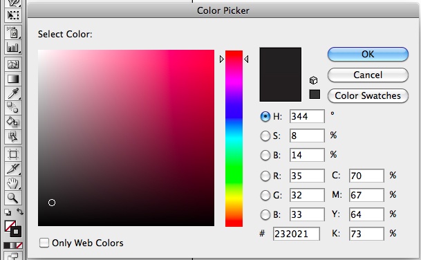Click the Gradient mode button below Stroke

pos(12,245)
